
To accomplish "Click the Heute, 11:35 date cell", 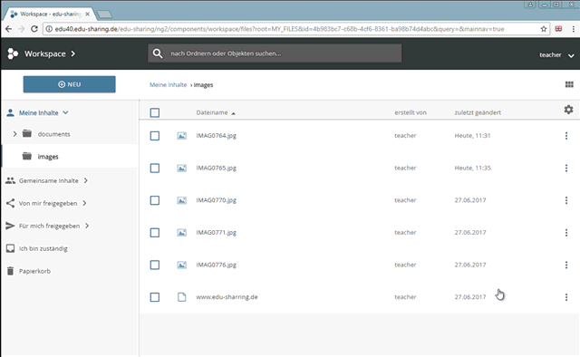I will (472, 168).
